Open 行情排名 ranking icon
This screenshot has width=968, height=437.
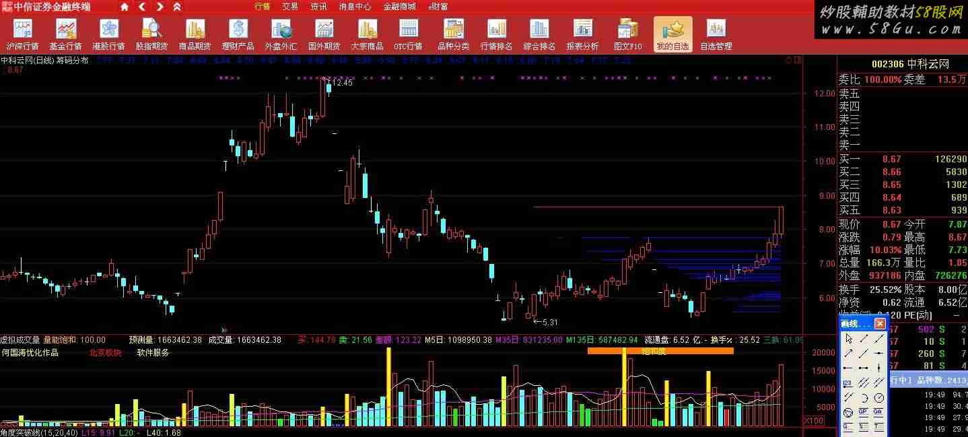click(496, 34)
